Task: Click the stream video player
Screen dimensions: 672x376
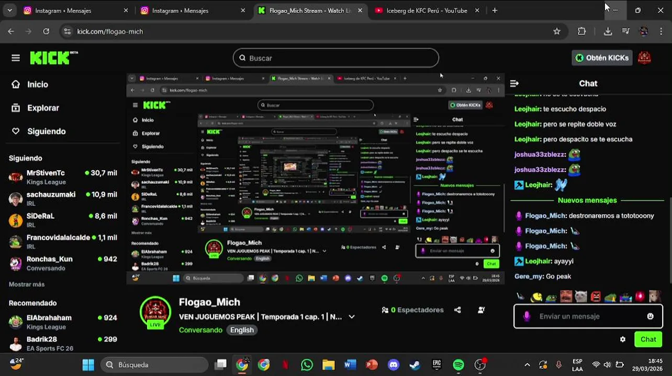Action: coord(316,179)
